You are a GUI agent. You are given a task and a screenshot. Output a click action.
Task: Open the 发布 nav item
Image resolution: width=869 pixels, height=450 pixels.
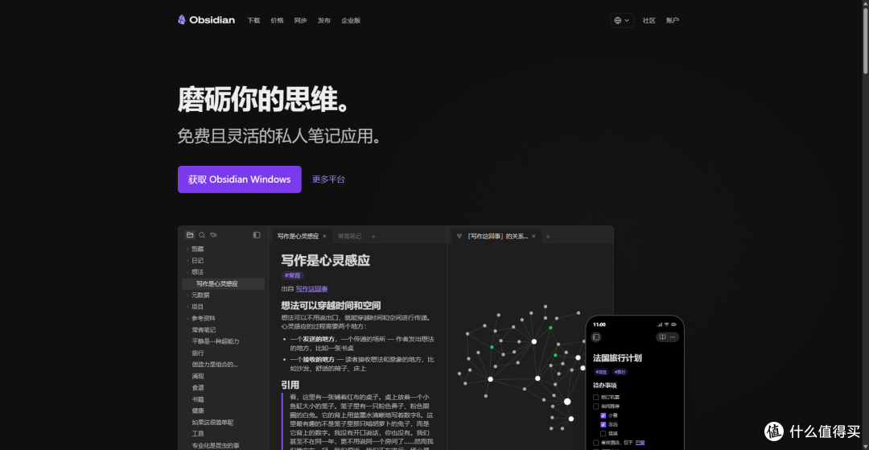(324, 20)
